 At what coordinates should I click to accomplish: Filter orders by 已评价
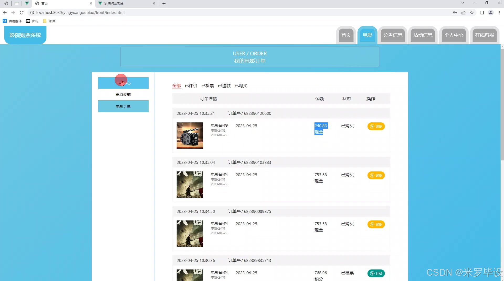[x=191, y=86]
